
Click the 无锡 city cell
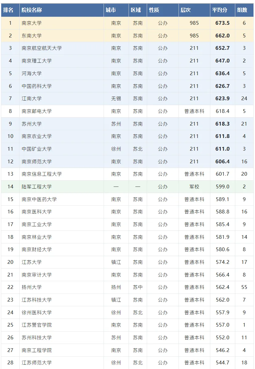(x=116, y=99)
